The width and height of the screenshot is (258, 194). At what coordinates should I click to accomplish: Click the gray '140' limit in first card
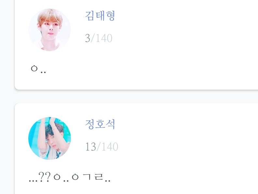(x=104, y=38)
